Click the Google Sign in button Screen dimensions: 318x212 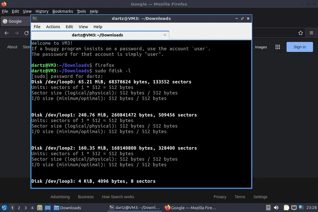click(300, 47)
